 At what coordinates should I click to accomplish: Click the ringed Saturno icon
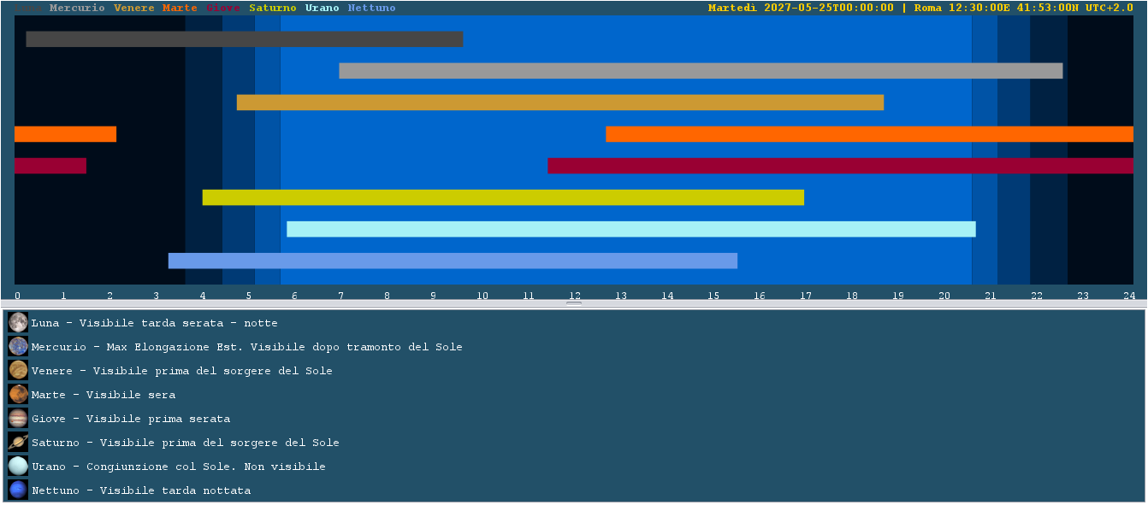(18, 442)
